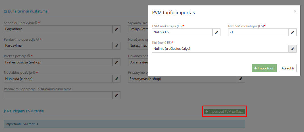Click the Kiti (ne iš ES) input field
The width and height of the screenshot is (304, 132).
pyautogui.click(x=220, y=49)
